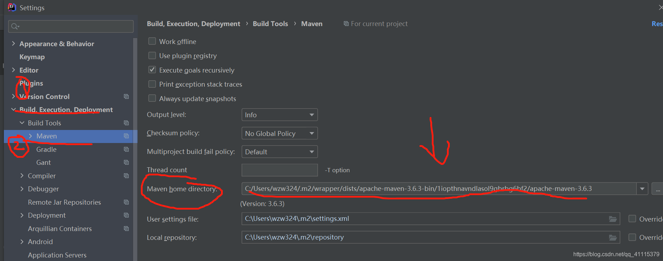Click the Thread count input field

(x=280, y=170)
